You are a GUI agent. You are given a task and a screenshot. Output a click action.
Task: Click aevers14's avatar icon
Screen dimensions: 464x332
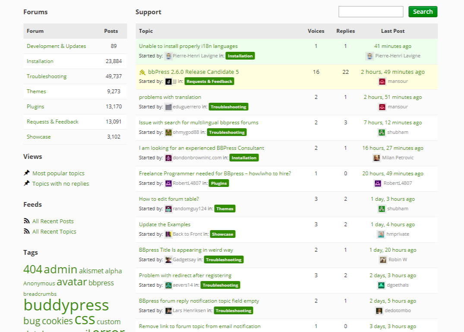(x=168, y=285)
